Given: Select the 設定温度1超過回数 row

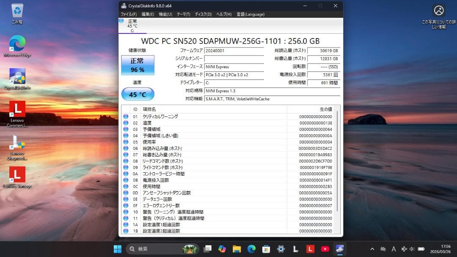Looking at the screenshot, I should [x=228, y=225].
